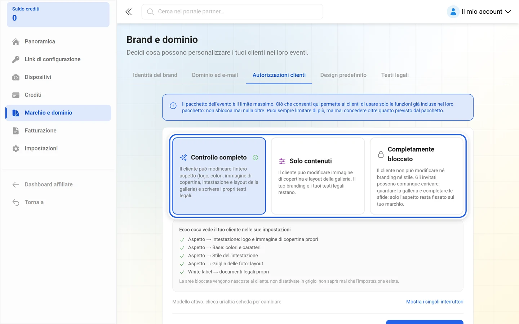
Task: Open the Dominio ed e-mail tab
Action: click(x=215, y=75)
